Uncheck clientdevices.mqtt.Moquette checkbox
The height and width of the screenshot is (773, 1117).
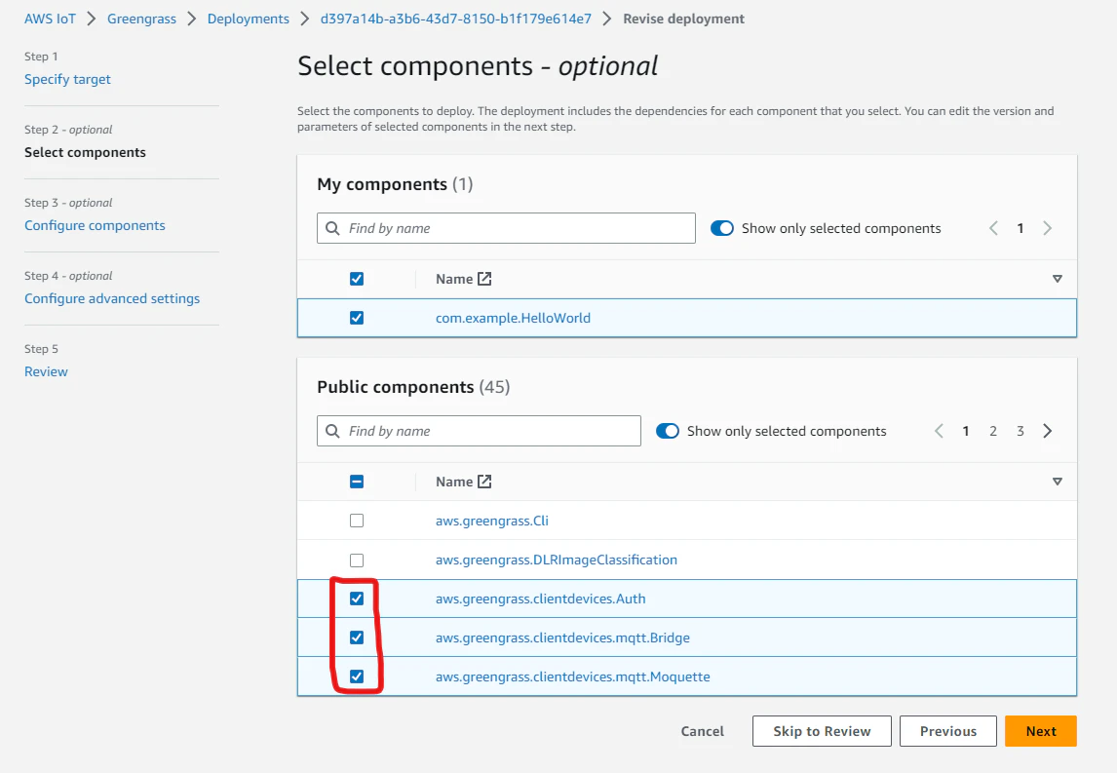(x=357, y=676)
